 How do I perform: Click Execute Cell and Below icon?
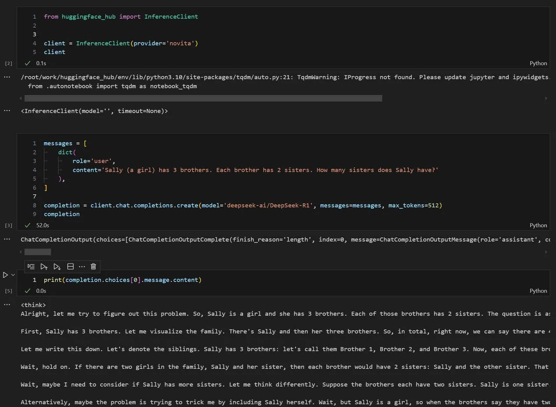tap(57, 266)
